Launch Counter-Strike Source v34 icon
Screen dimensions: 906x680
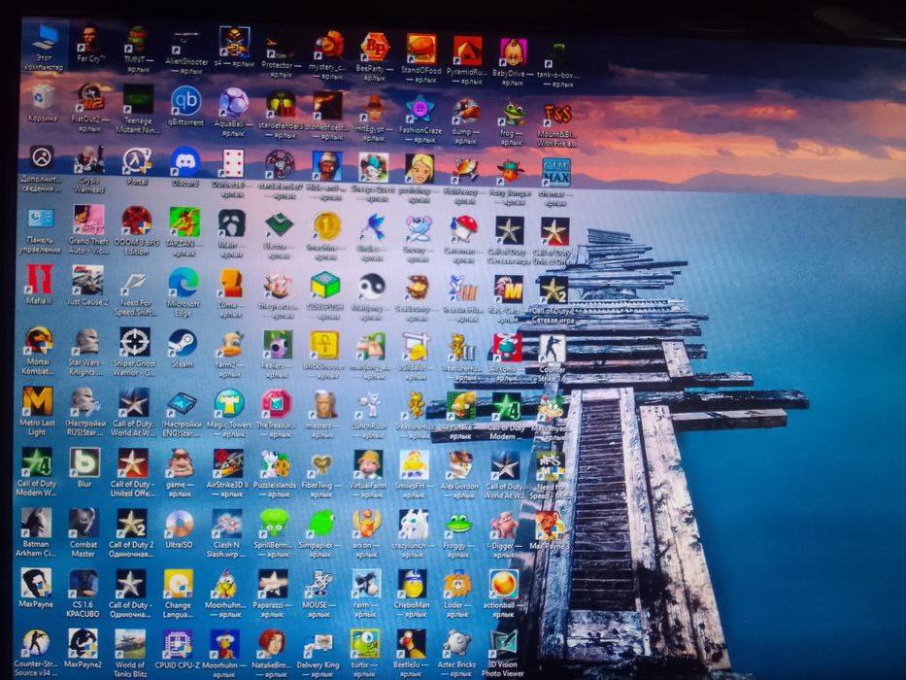(x=35, y=643)
